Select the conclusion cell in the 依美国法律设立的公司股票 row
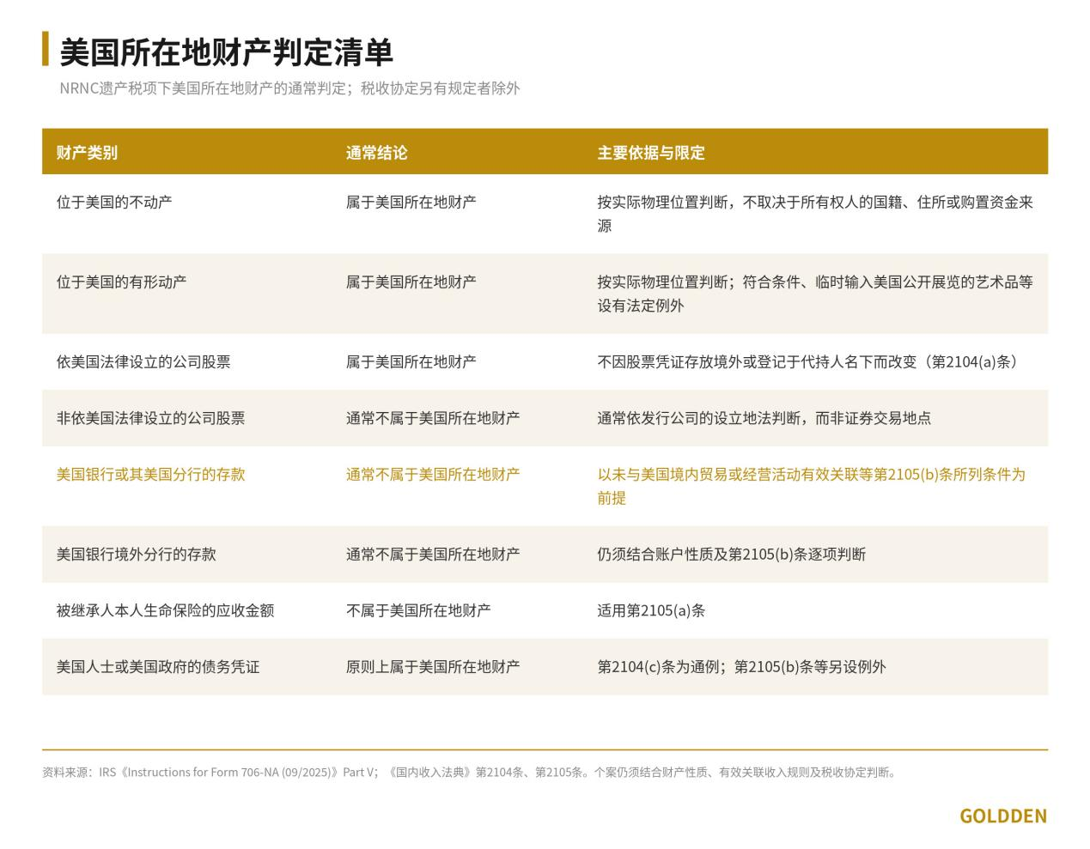Screen dimensions: 1090x849 411,361
